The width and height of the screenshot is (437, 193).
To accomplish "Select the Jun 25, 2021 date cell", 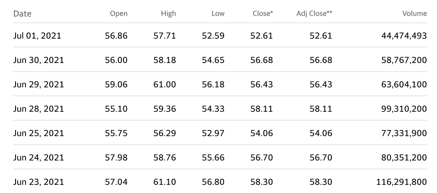I will (39, 133).
